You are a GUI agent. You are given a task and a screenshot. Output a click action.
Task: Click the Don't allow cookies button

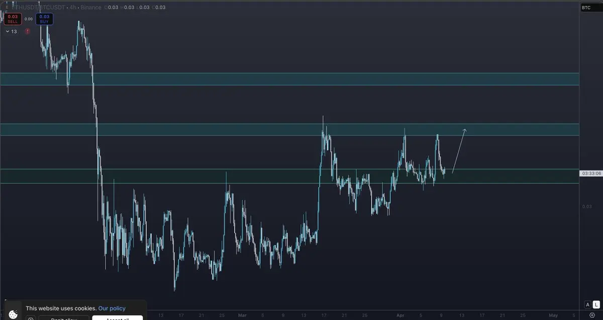[x=64, y=317]
